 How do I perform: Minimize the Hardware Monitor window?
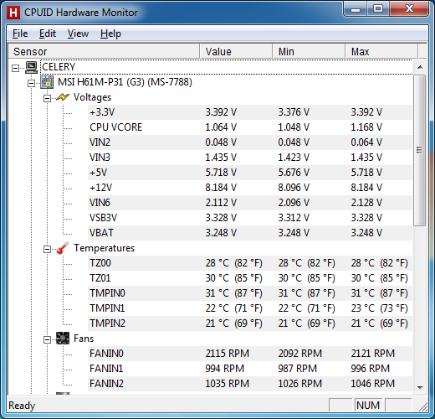(x=355, y=9)
